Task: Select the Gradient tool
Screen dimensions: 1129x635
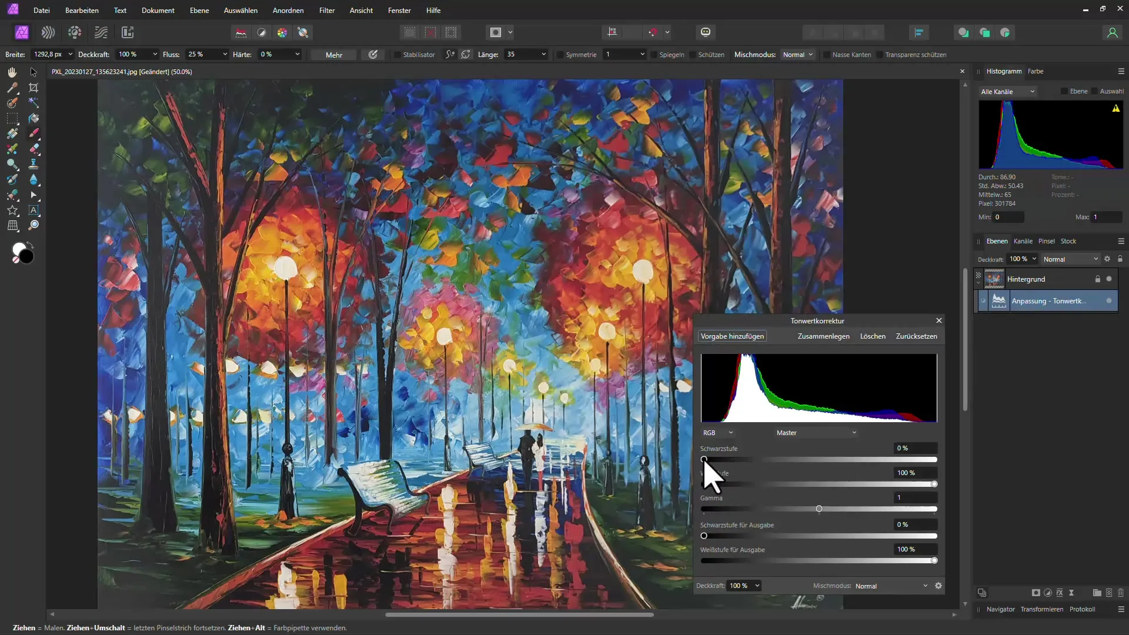Action: [x=12, y=133]
